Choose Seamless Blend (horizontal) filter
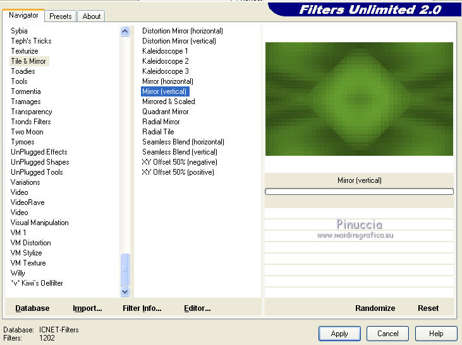Viewport: 462px width, 345px height. tap(183, 142)
